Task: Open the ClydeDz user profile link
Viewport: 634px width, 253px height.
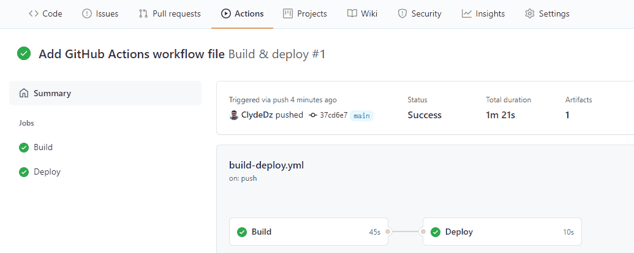Action: point(257,115)
